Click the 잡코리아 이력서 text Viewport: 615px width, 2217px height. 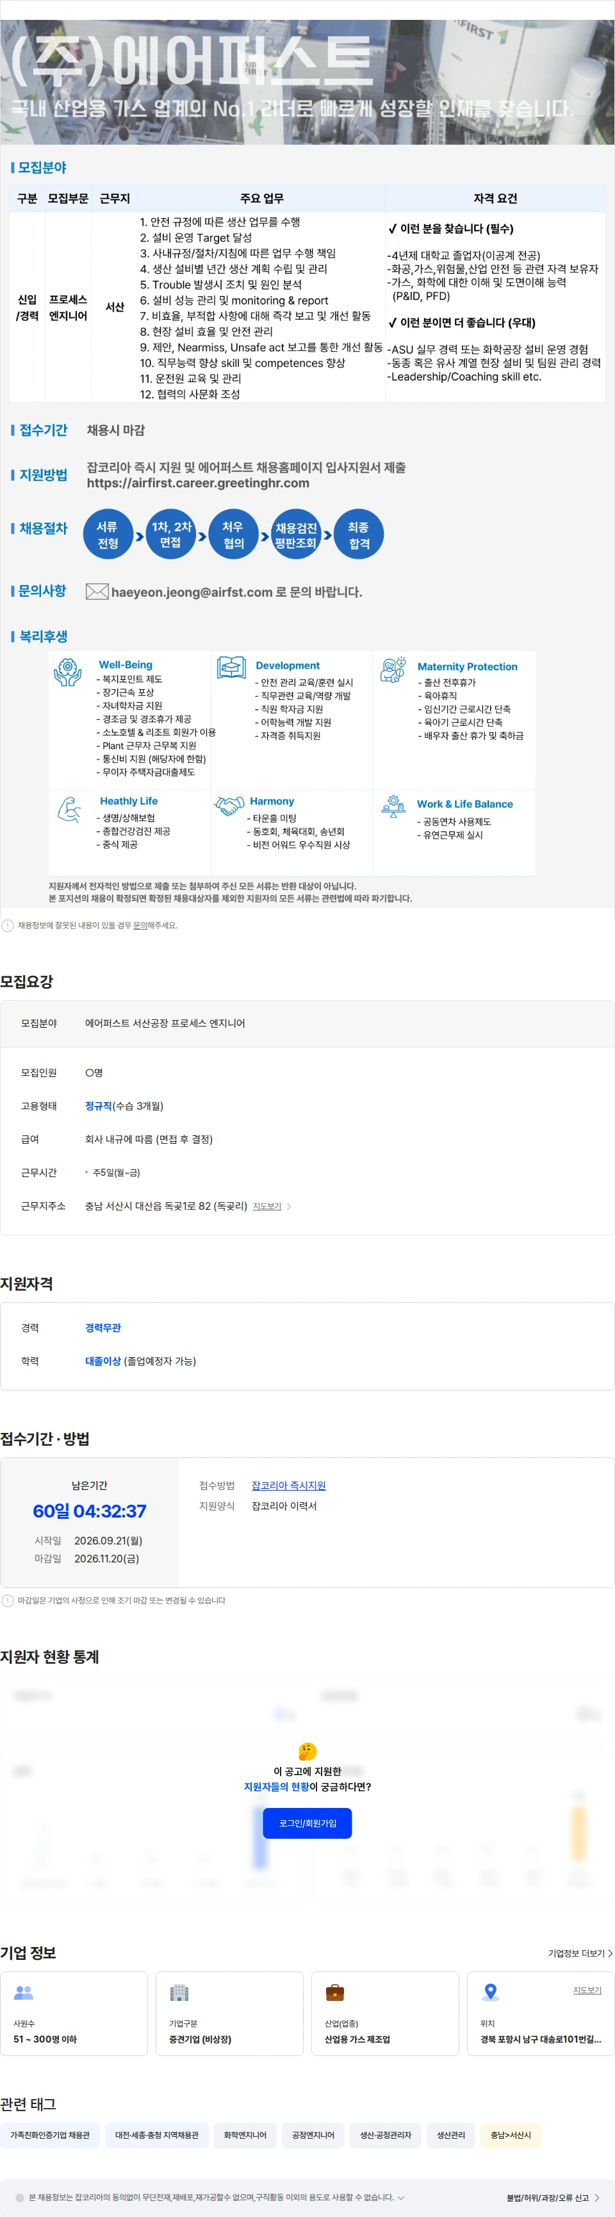(284, 1505)
